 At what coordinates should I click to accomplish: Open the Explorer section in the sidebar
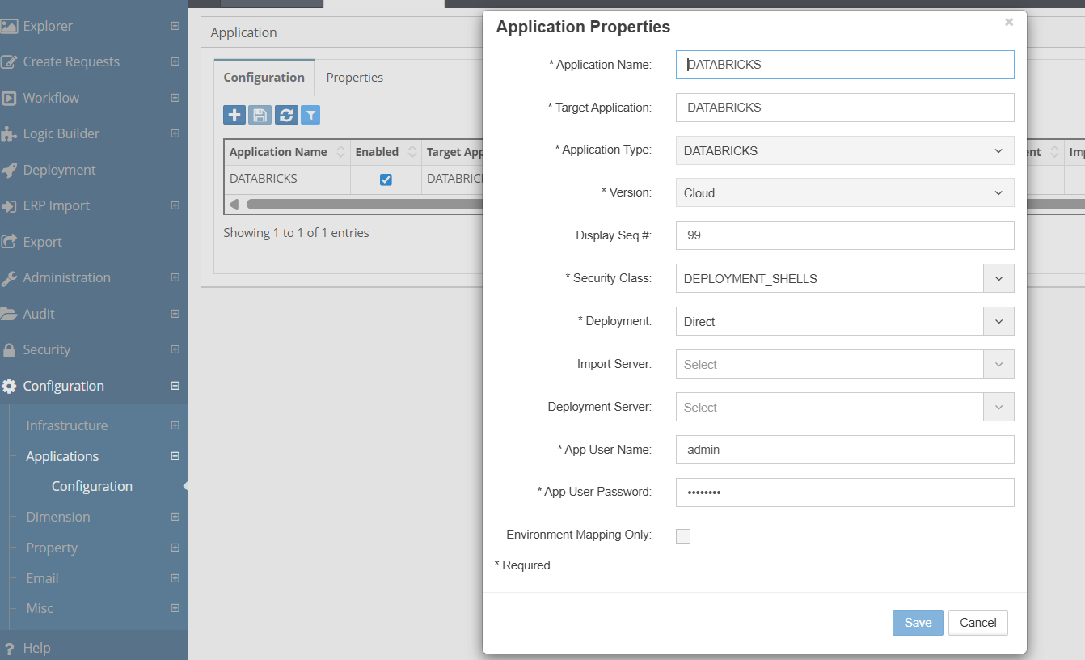click(x=49, y=26)
